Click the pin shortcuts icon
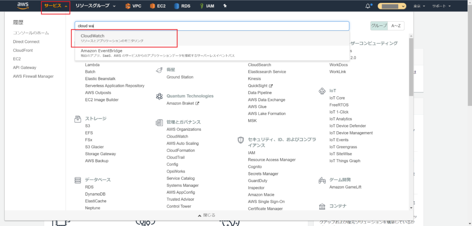The image size is (472, 226). point(225,6)
